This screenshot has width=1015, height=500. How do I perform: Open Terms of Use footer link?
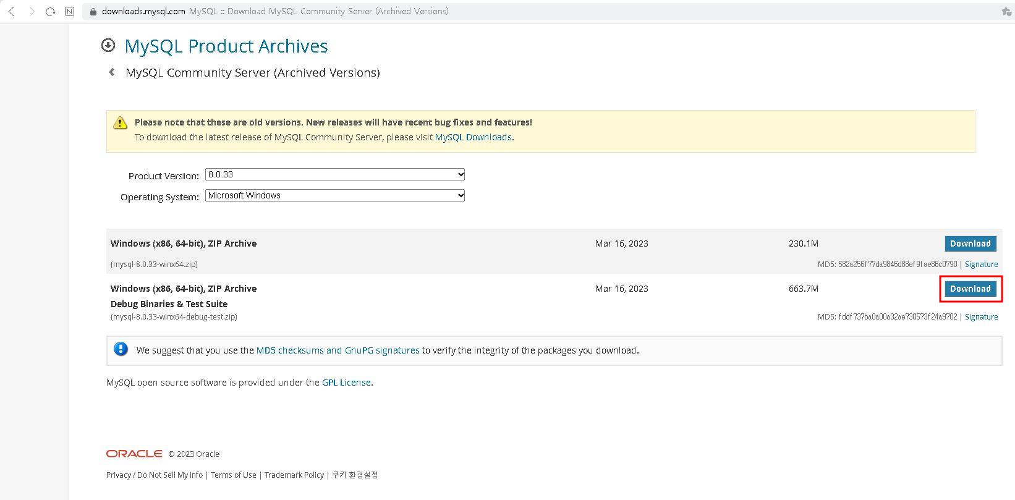(234, 475)
